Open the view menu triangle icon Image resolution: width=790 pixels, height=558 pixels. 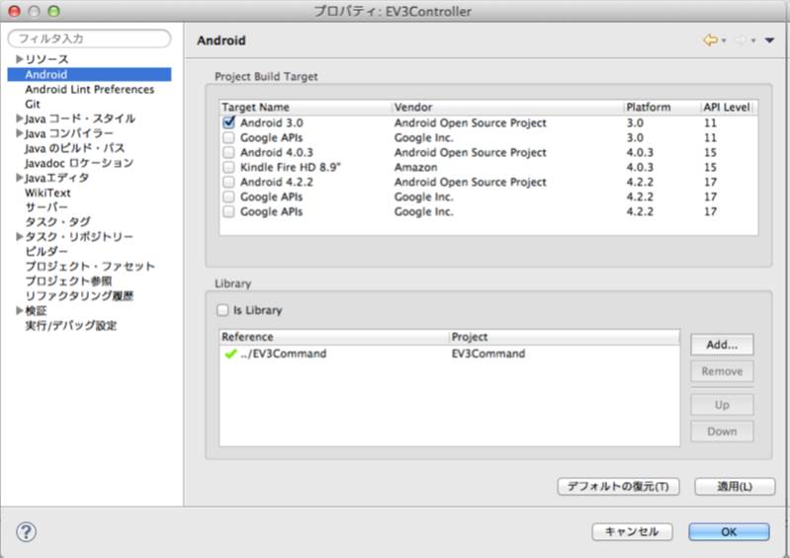tap(769, 40)
